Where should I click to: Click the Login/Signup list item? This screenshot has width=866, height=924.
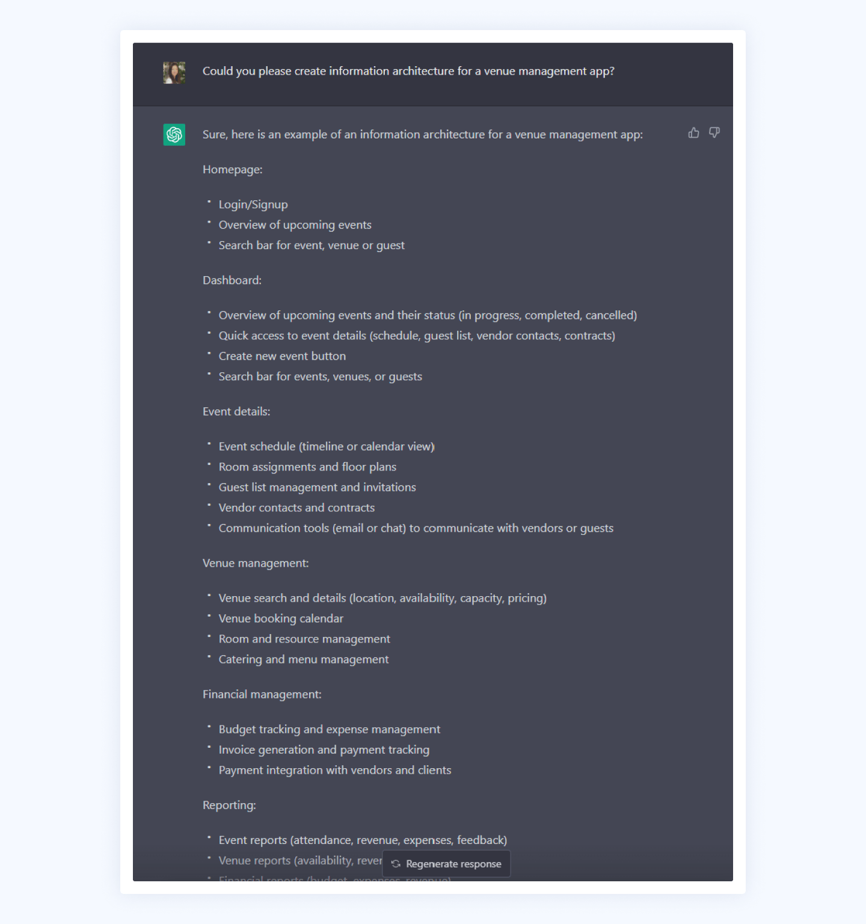tap(253, 204)
